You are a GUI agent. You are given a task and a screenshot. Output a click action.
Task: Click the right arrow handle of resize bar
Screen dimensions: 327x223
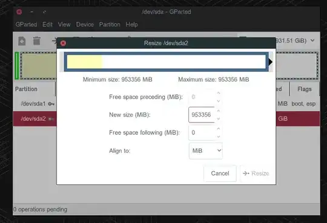[271, 62]
